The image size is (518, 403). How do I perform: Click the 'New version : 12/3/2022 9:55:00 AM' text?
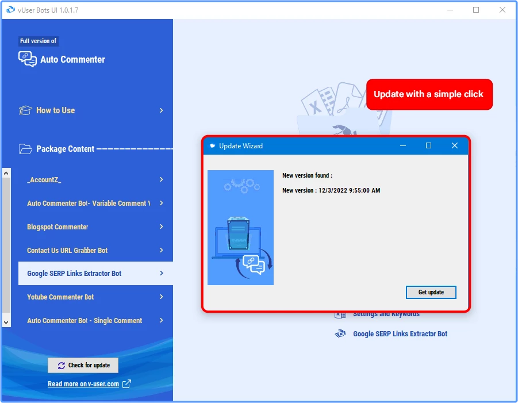331,190
